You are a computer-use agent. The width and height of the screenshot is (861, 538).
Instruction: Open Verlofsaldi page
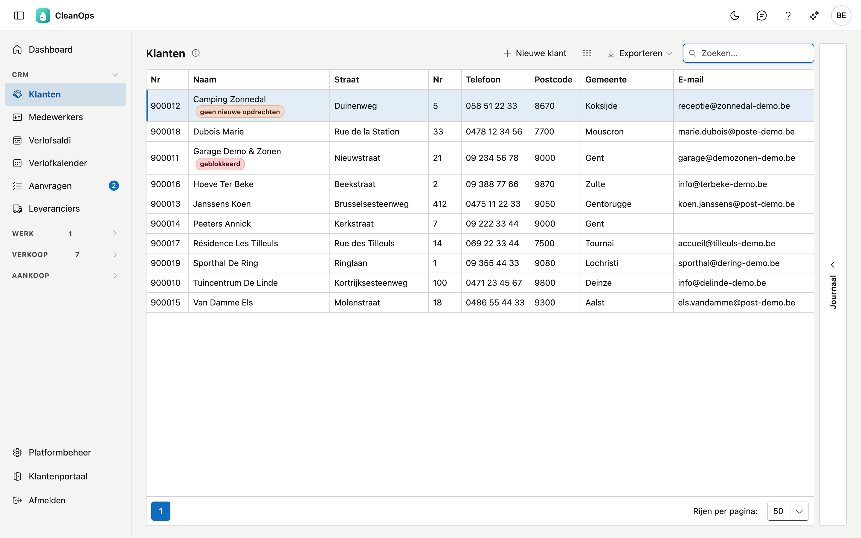pos(65,140)
